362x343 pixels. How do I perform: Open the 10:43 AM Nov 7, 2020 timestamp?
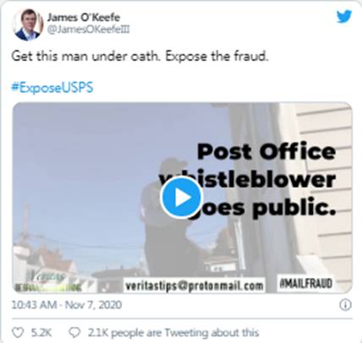tap(67, 305)
